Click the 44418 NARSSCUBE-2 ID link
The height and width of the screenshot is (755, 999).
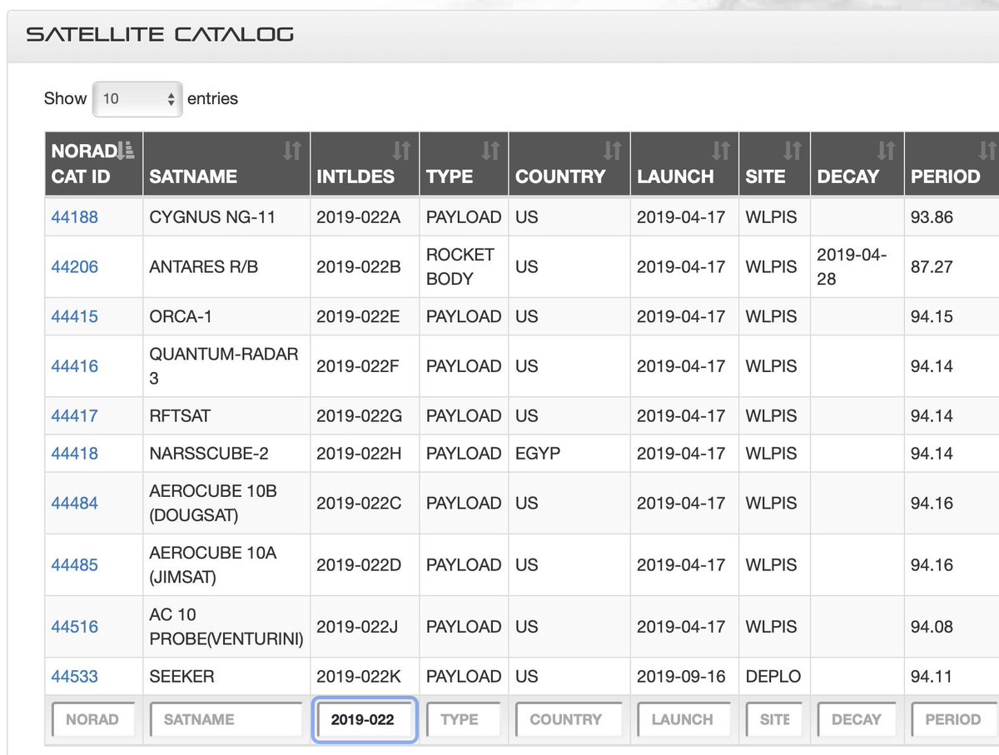74,454
